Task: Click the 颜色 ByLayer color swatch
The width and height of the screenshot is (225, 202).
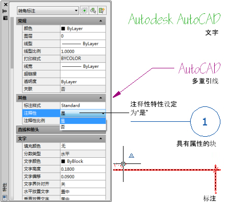Action: 63,29
